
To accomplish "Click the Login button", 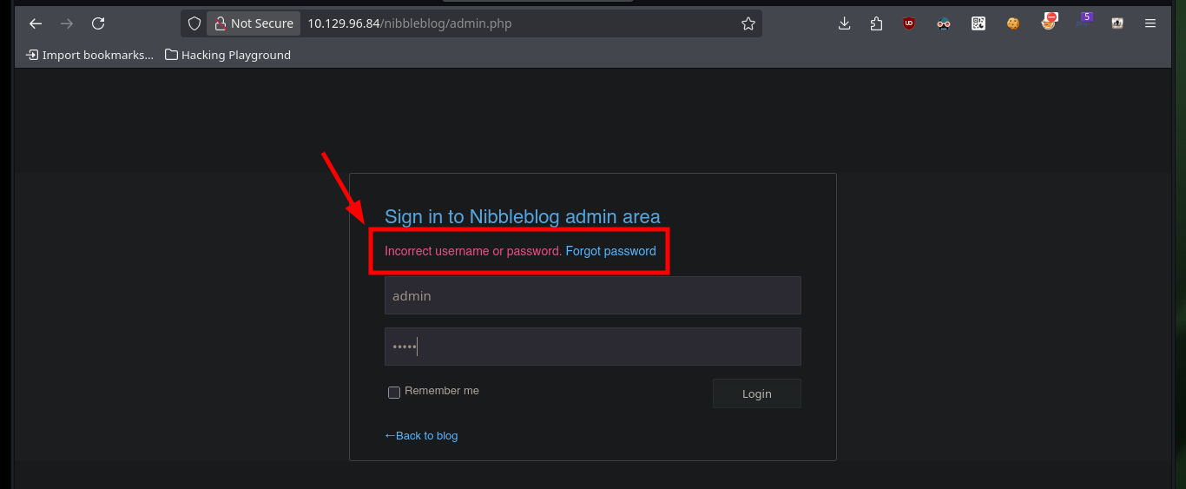I will 757,393.
